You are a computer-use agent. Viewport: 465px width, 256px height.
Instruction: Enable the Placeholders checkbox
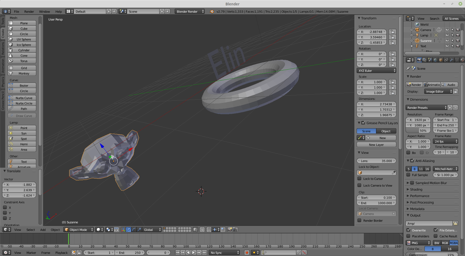[408, 236]
